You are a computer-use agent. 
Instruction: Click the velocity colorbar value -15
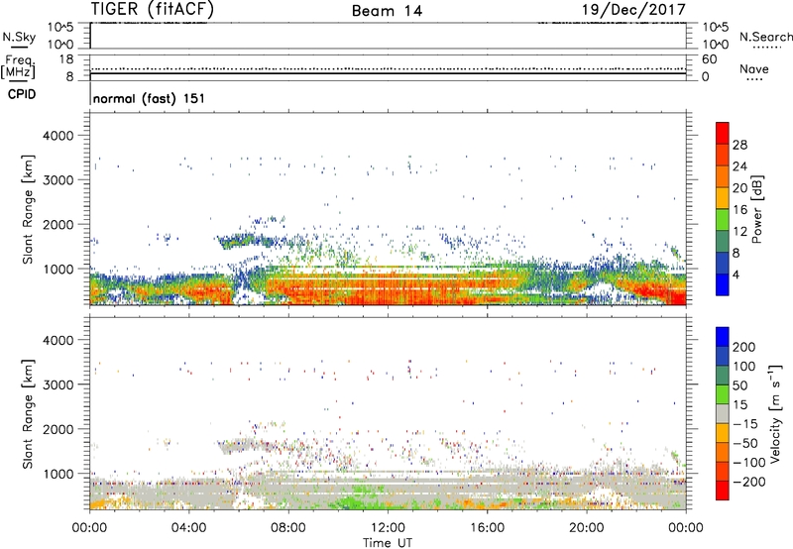pyautogui.click(x=745, y=423)
